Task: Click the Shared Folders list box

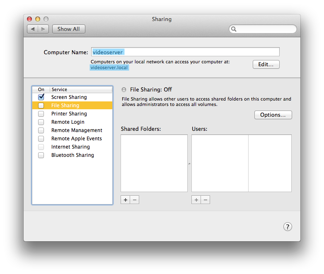Action: [x=154, y=163]
